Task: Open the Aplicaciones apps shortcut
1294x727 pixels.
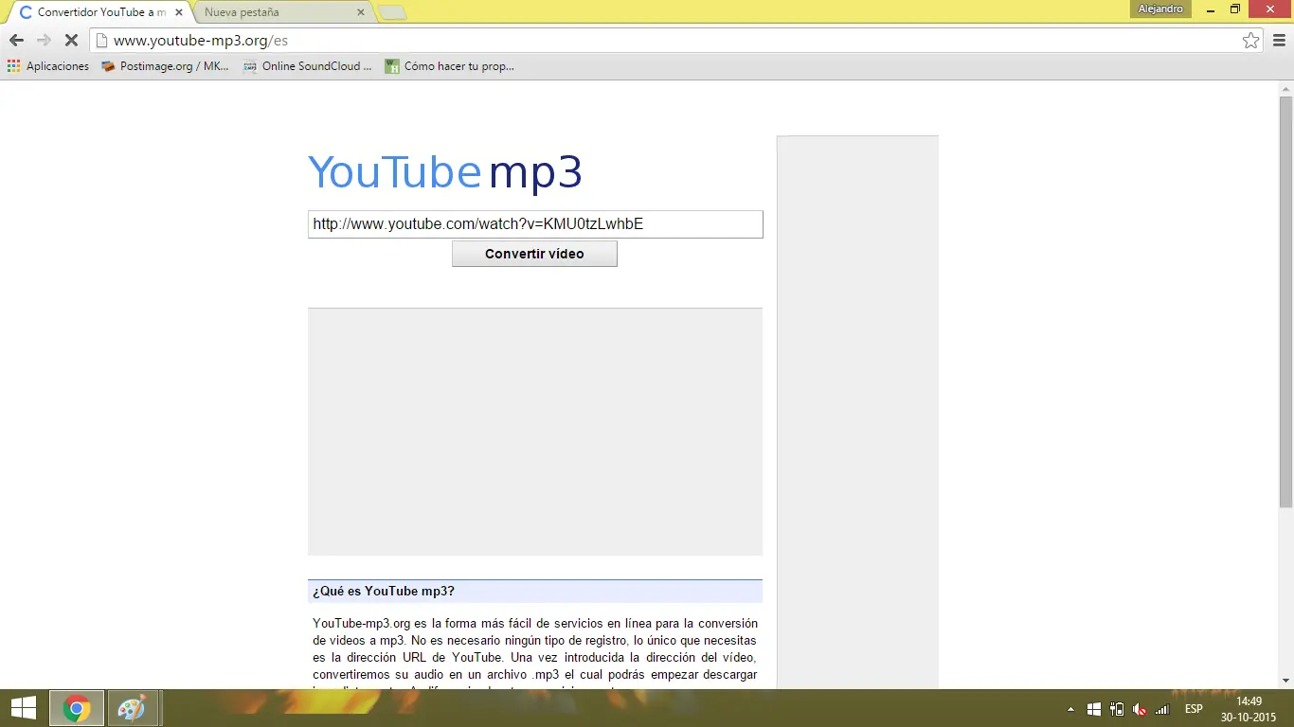Action: (47, 66)
